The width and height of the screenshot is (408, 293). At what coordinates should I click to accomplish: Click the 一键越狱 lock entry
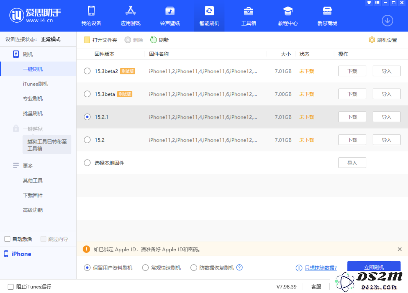point(28,129)
